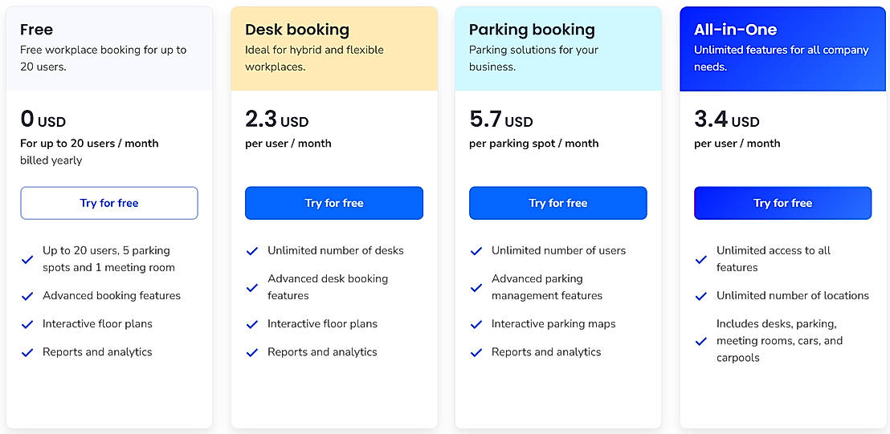Viewport: 890px width, 434px height.
Task: Click the 5.7 USD price
Action: pyautogui.click(x=500, y=120)
